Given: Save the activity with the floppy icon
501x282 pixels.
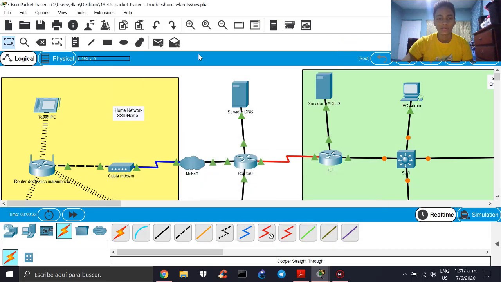Looking at the screenshot, I should click(x=40, y=25).
